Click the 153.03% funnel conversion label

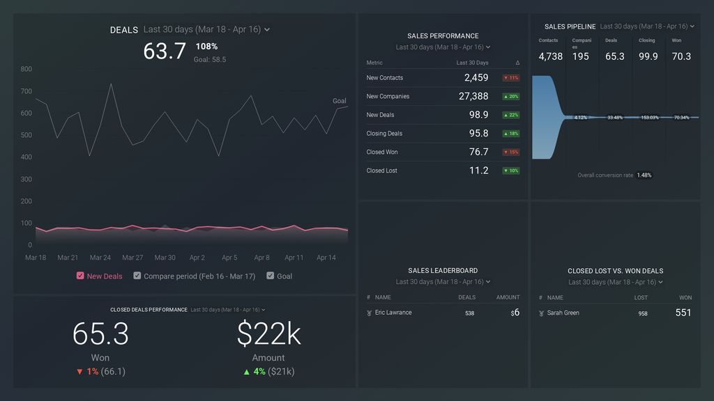coord(650,118)
